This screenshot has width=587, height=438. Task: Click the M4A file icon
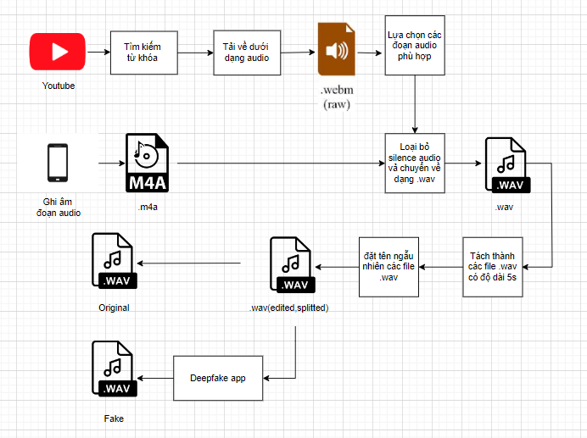[148, 164]
